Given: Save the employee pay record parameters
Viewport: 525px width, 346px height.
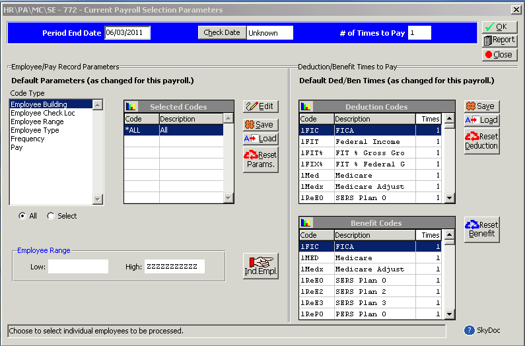Looking at the screenshot, I should click(260, 125).
